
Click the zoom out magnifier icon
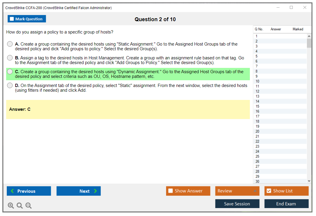[x=29, y=206]
